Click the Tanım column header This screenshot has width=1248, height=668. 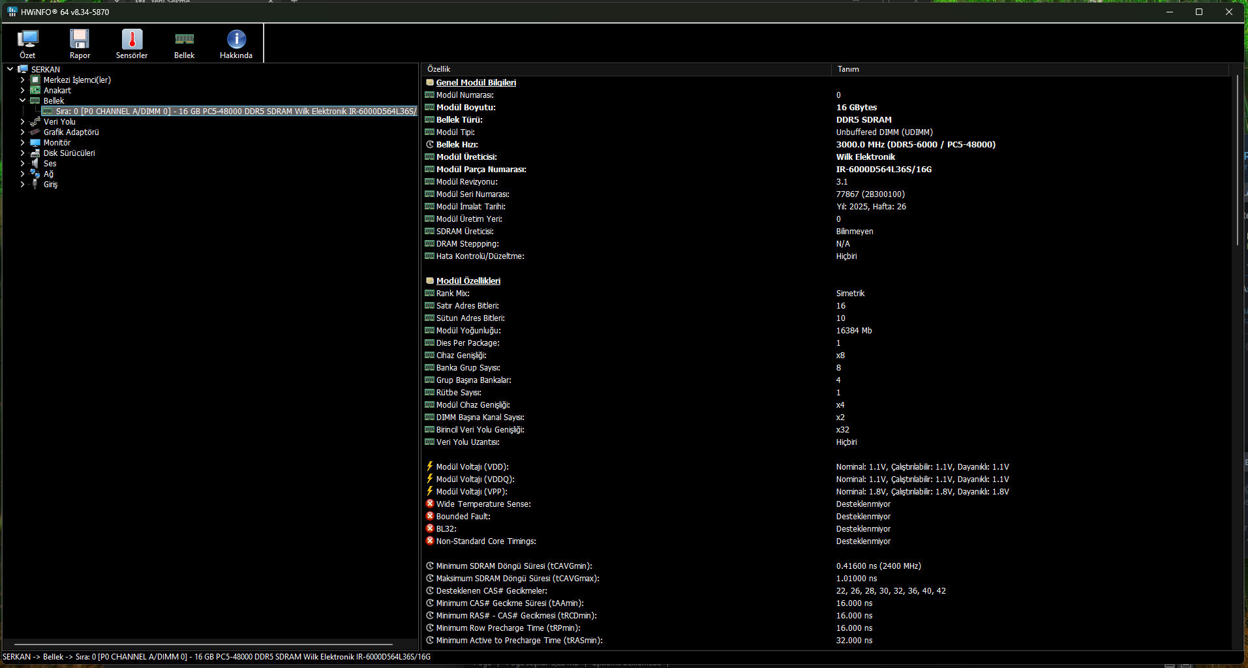click(1029, 69)
